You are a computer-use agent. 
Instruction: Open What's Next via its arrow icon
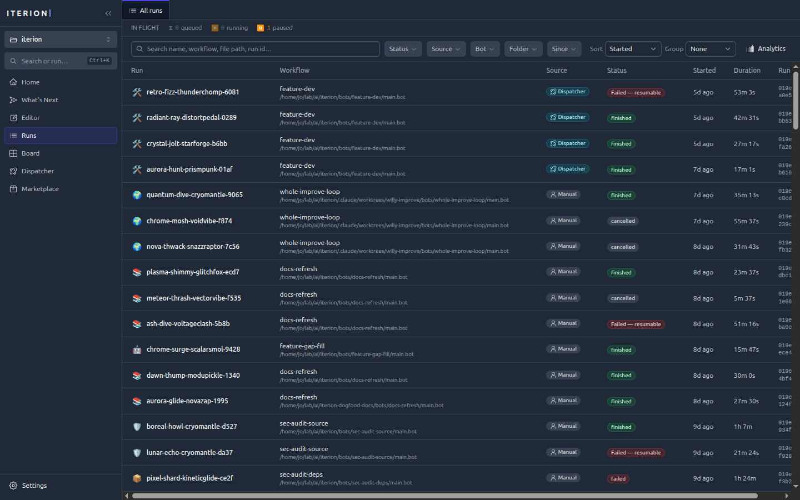pos(13,100)
